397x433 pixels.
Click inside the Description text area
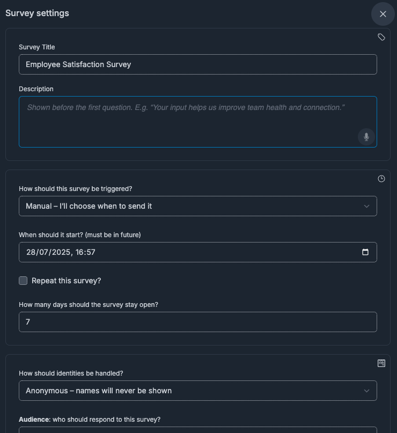[x=197, y=122]
